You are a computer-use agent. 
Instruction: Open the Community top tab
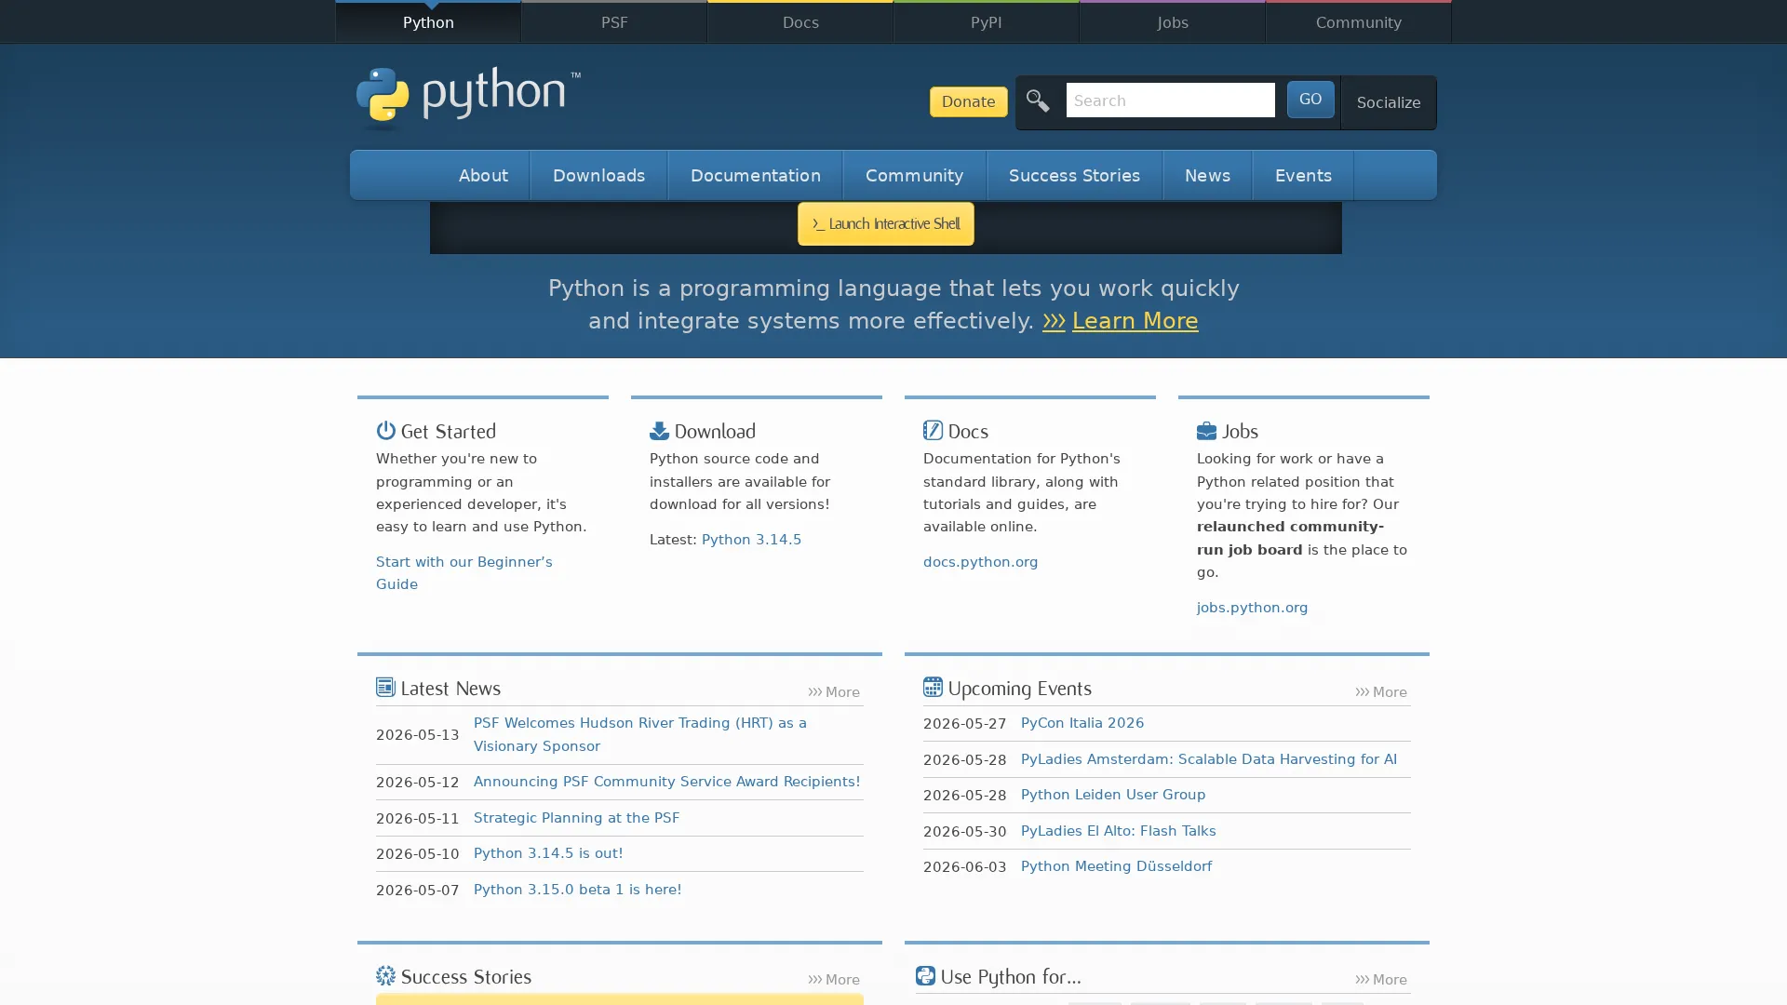(1359, 22)
